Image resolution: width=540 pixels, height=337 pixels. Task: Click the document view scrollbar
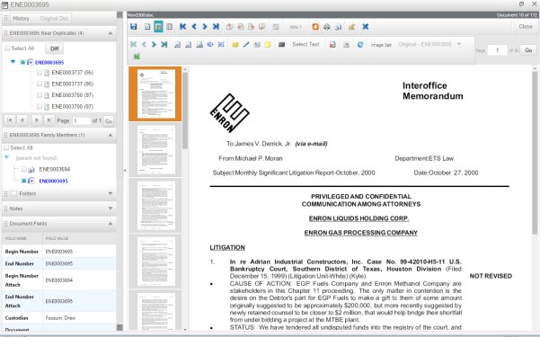[x=535, y=152]
